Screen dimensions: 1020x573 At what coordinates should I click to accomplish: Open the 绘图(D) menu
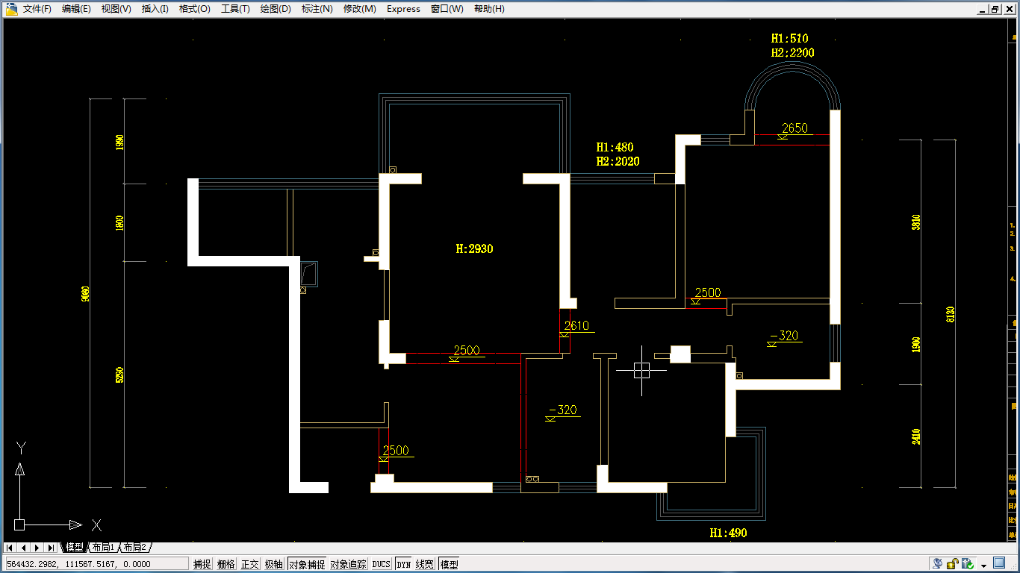tap(276, 9)
